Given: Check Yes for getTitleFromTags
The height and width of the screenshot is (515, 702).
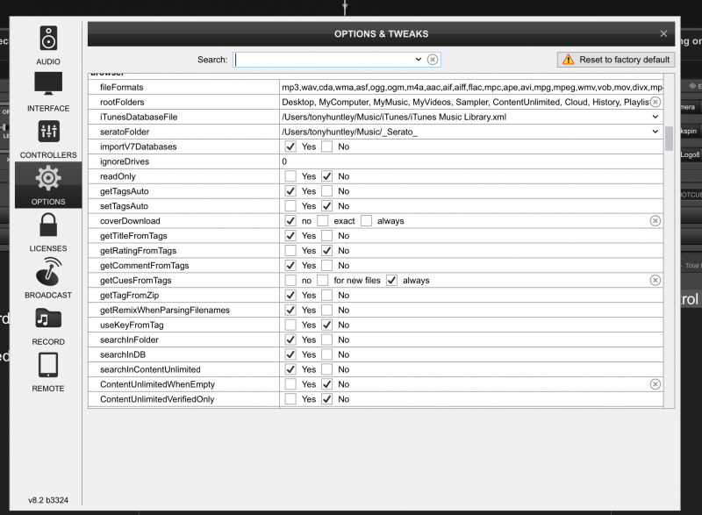Looking at the screenshot, I should [290, 236].
